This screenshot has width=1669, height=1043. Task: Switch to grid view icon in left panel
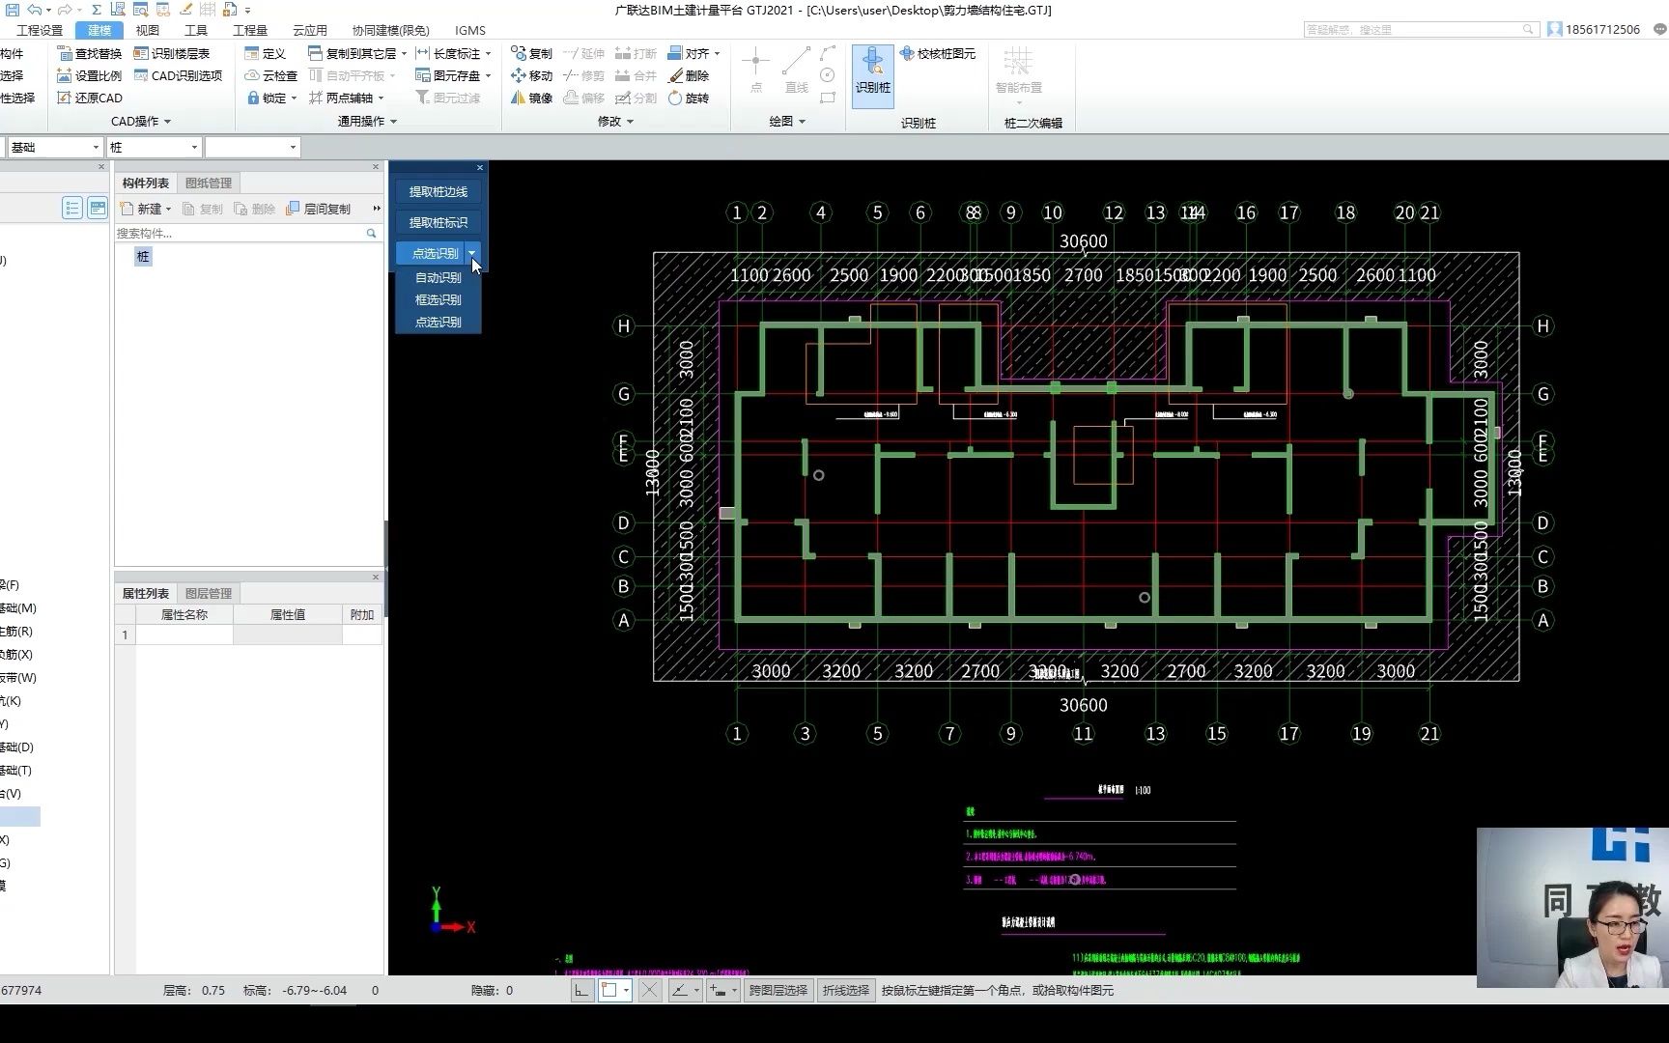98,208
